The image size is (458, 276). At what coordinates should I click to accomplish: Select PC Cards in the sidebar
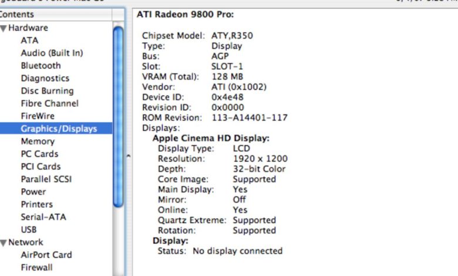39,154
